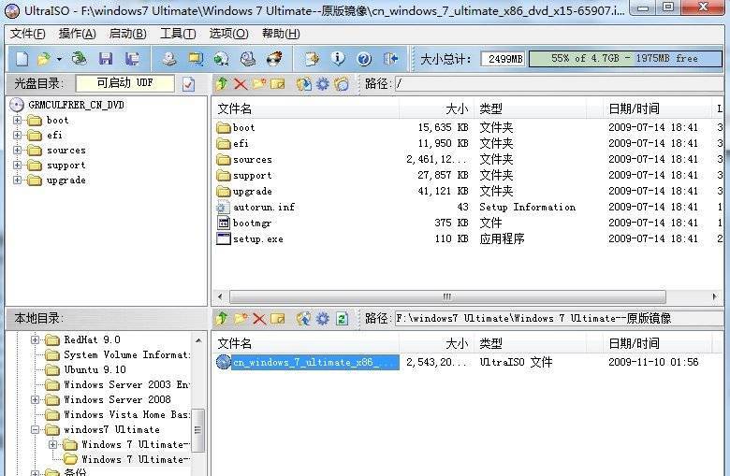Screen dimensions: 730x476
Task: Click the green Refresh icon in local toolbar
Action: (x=342, y=318)
